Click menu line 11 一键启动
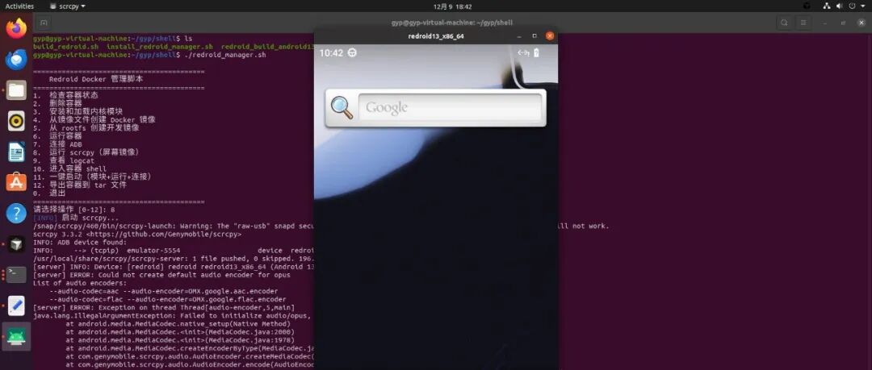The width and height of the screenshot is (872, 370). [x=92, y=176]
